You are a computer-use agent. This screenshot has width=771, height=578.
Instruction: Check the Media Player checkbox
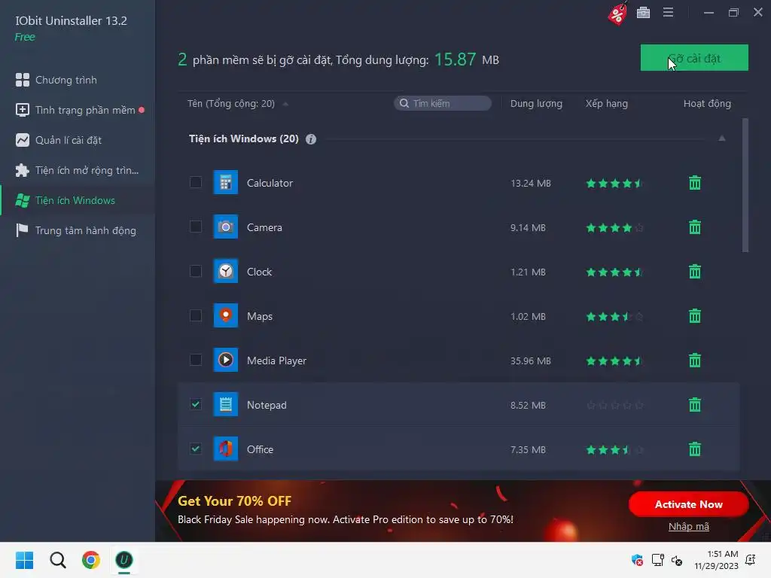[196, 360]
